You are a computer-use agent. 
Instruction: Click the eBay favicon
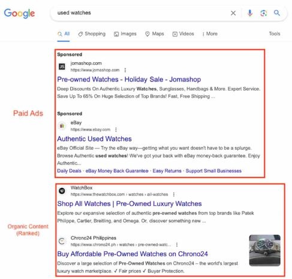[62, 126]
